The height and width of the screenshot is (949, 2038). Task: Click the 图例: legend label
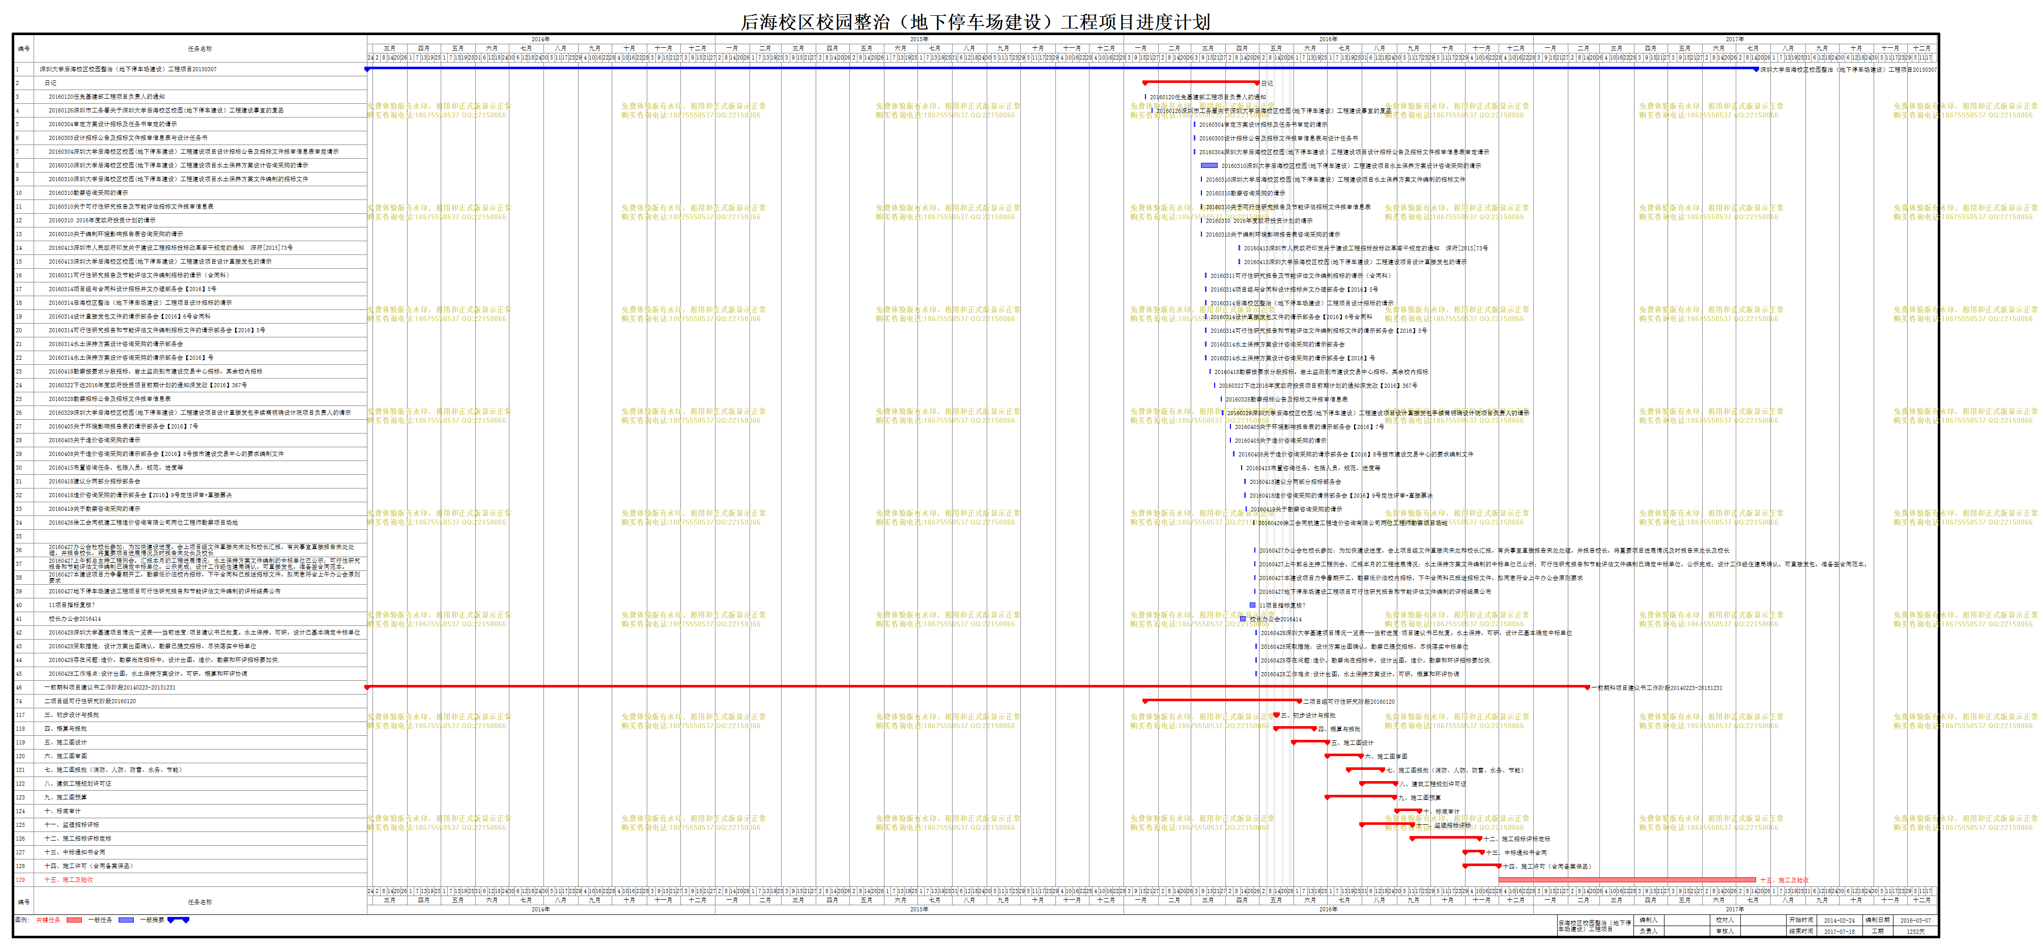[x=22, y=919]
